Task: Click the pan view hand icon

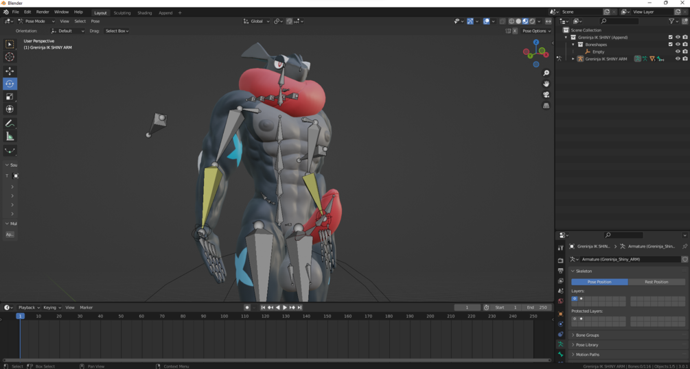Action: point(546,84)
